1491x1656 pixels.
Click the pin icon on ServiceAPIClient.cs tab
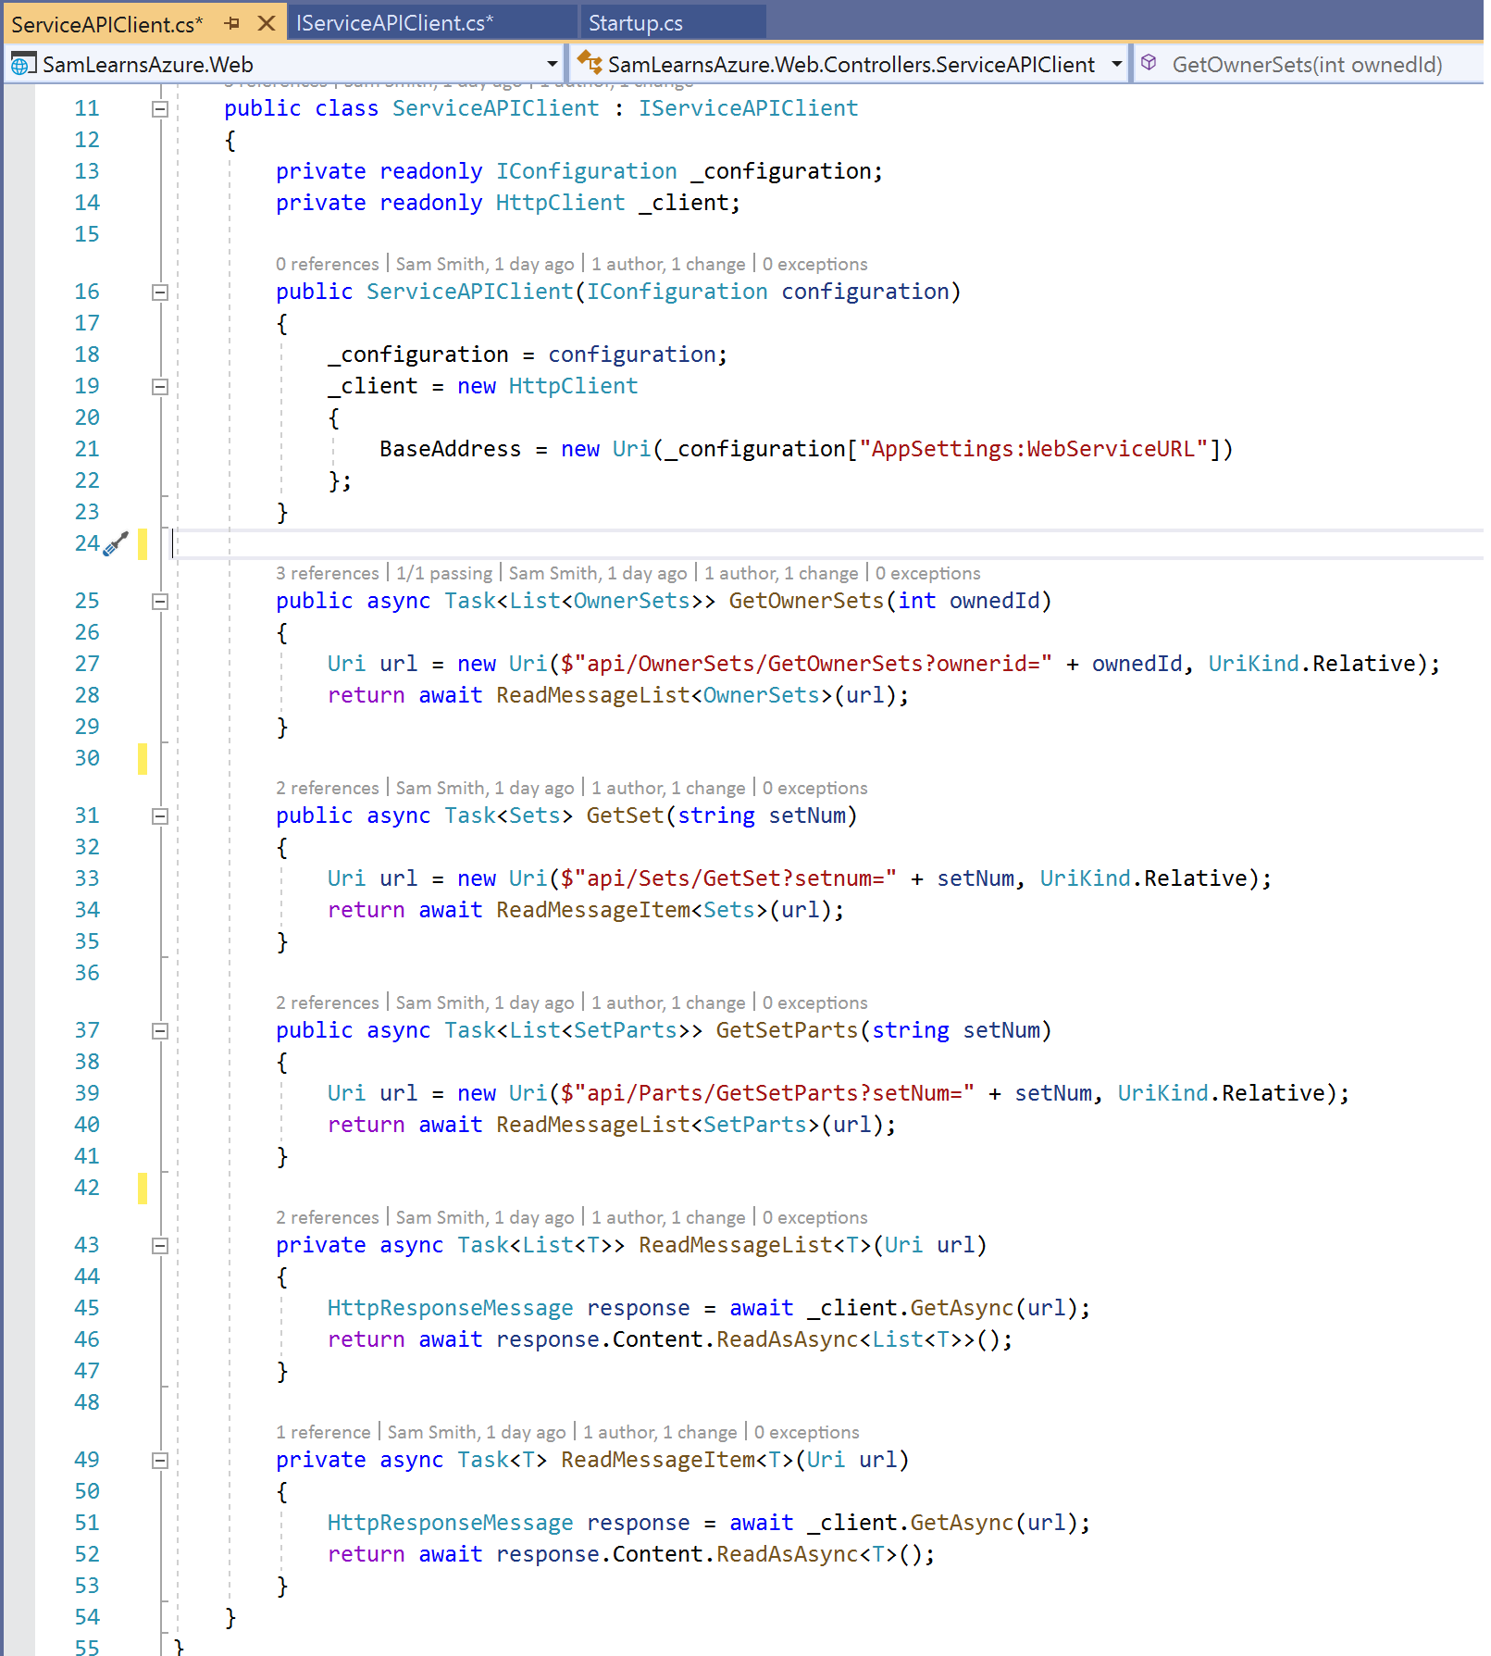232,23
